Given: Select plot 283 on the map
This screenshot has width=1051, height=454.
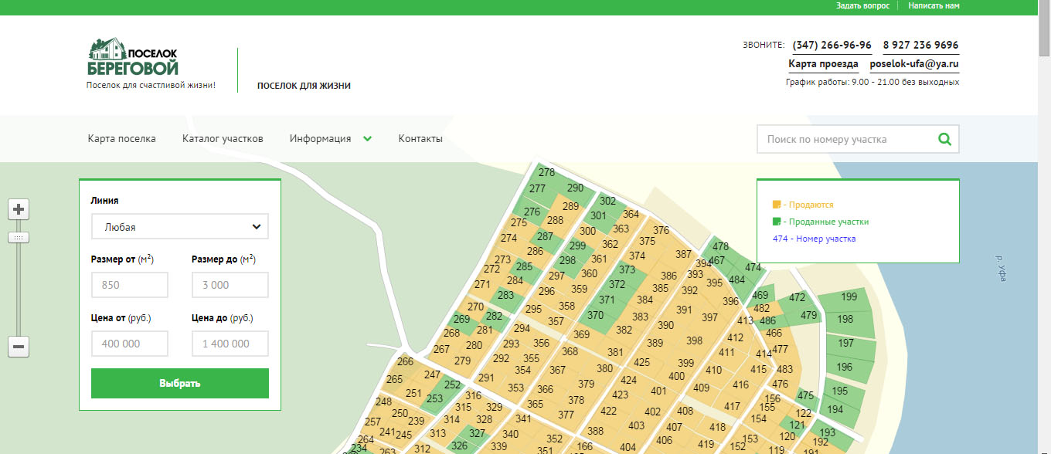Looking at the screenshot, I should [505, 296].
